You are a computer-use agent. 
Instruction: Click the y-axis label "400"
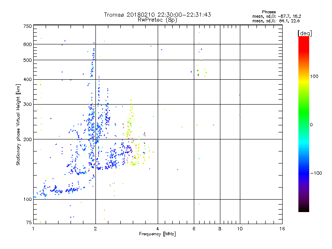(x=27, y=80)
